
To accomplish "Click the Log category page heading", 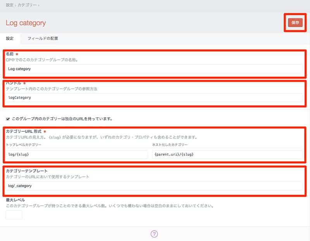I will (26, 23).
